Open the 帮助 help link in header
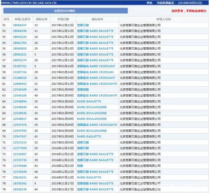The width and height of the screenshot is (210, 193). 149,3
